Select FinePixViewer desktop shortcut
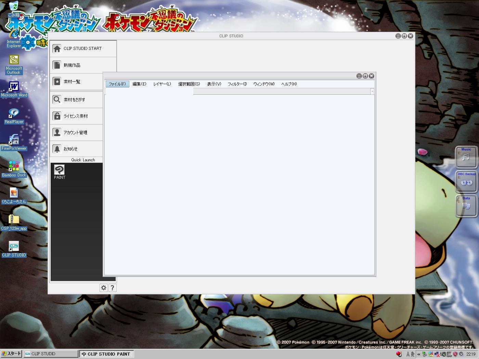 (14, 143)
